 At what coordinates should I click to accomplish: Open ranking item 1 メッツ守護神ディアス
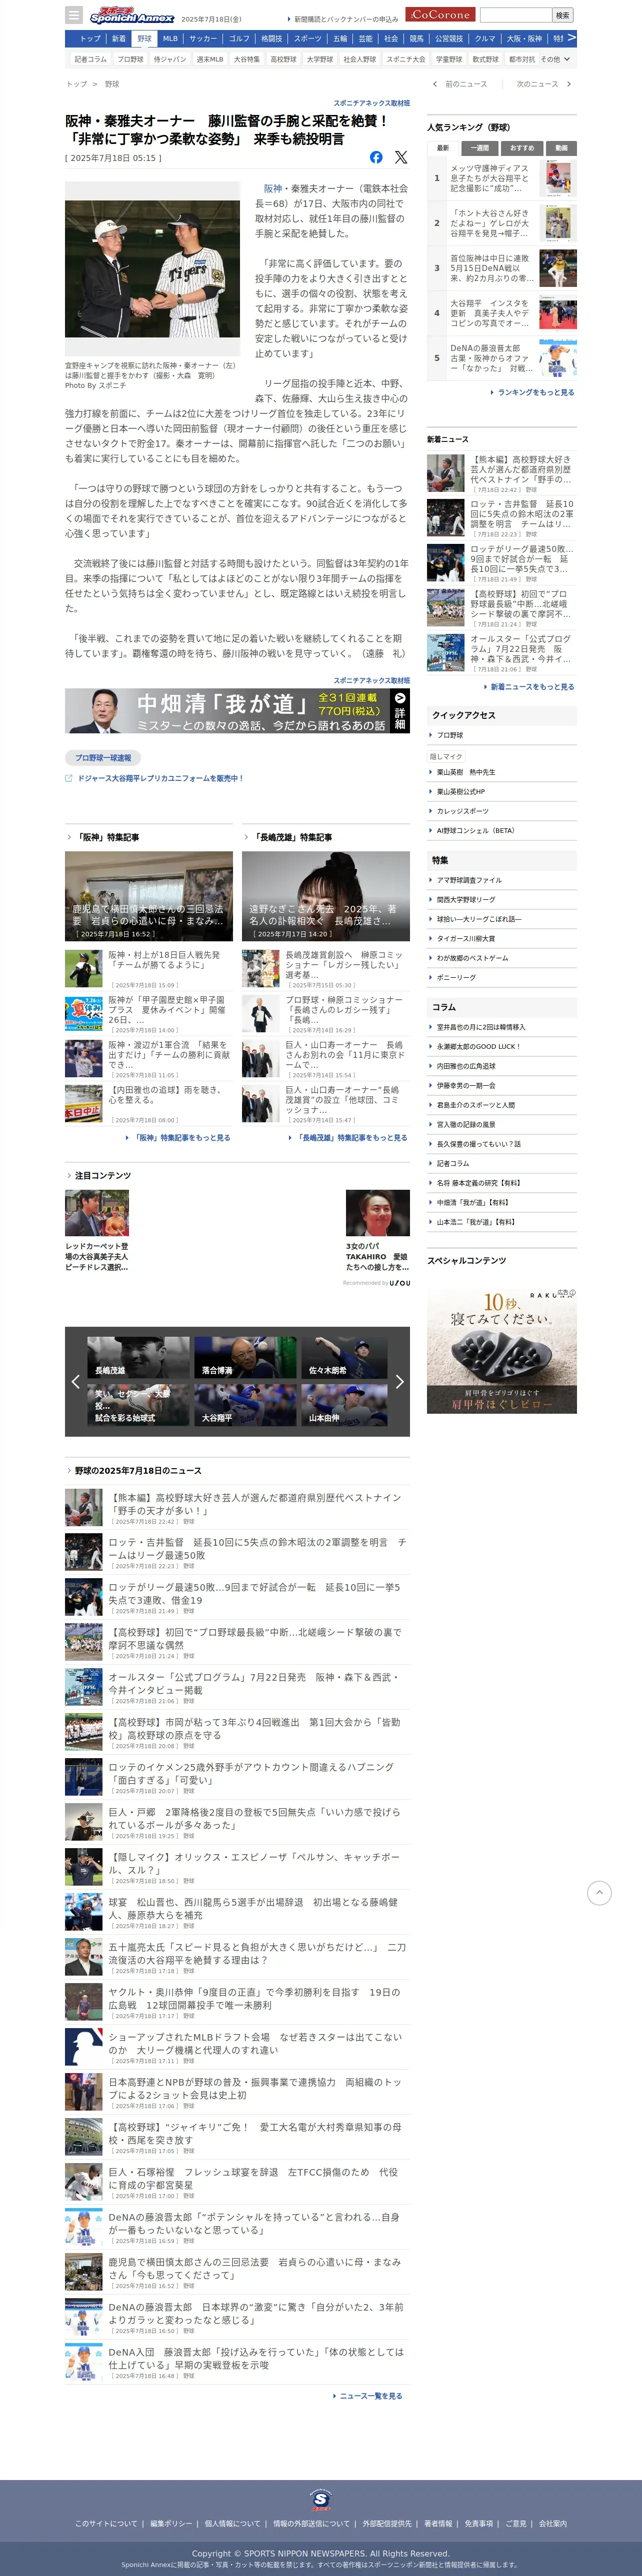[502, 178]
